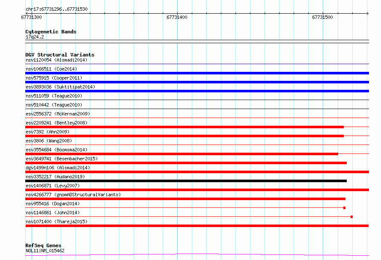Image resolution: width=381 pixels, height=260 pixels.
Task: Select the 17q24.2 band label
Action: coord(35,37)
